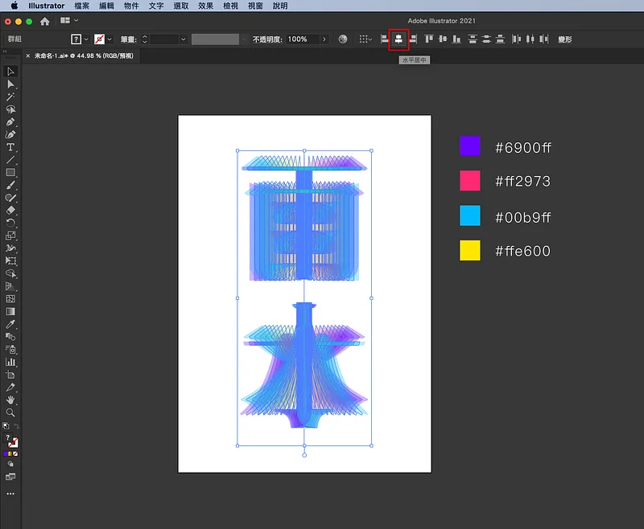The image size is (644, 529).
Task: Click Horizontal Align Left button
Action: pos(385,39)
